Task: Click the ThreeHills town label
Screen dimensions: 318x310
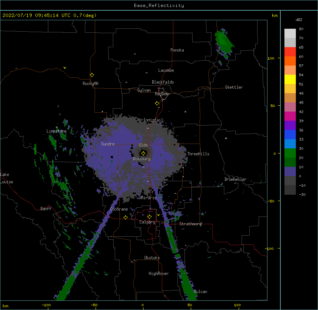Action: pyautogui.click(x=198, y=154)
